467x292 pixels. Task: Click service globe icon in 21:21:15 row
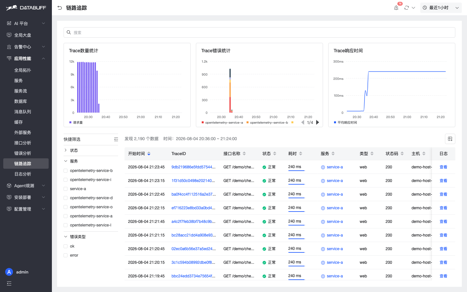click(323, 235)
